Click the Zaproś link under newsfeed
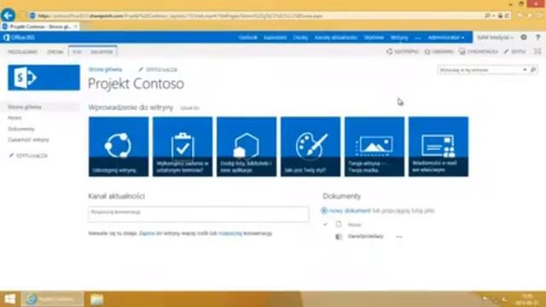The width and height of the screenshot is (546, 307). point(147,233)
